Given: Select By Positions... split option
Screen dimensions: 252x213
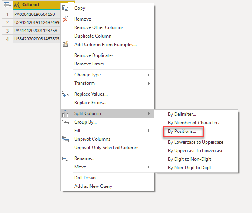Looking at the screenshot, I should (182, 131).
